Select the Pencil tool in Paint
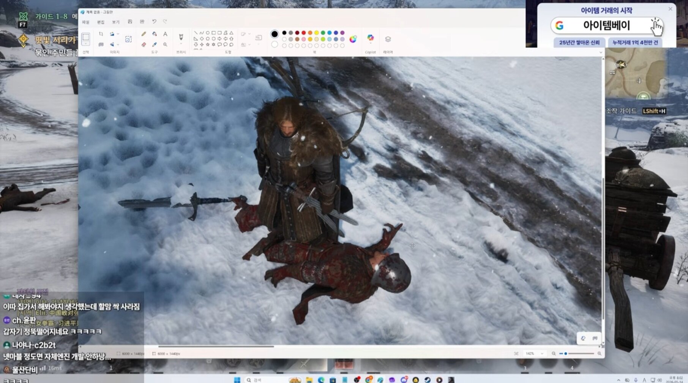 pyautogui.click(x=144, y=34)
